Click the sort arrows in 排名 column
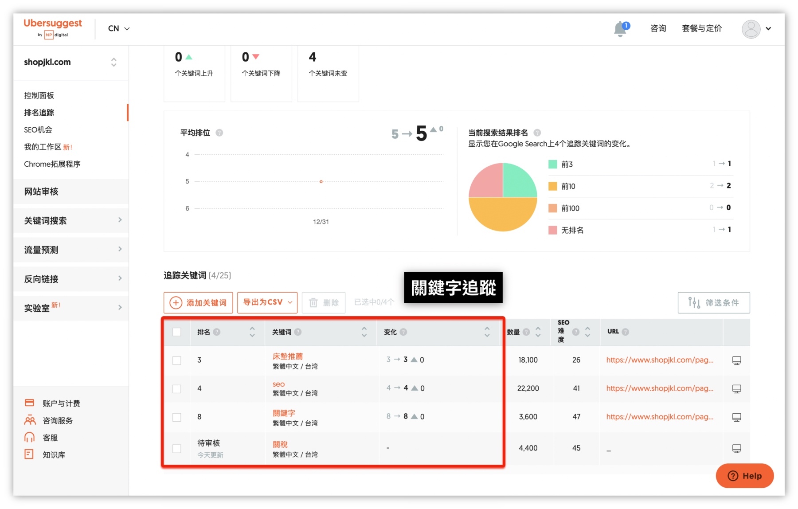798x509 pixels. coord(252,332)
